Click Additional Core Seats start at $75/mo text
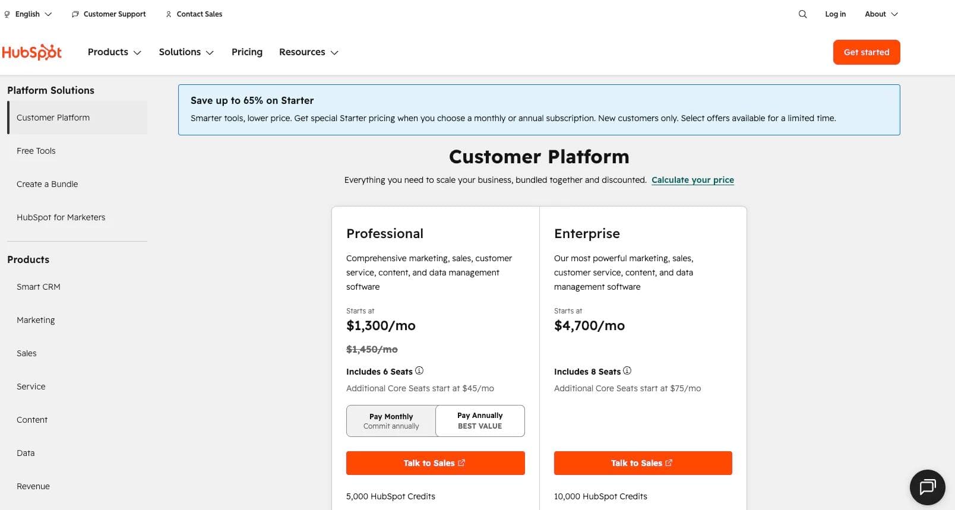Viewport: 955px width, 510px height. [627, 388]
